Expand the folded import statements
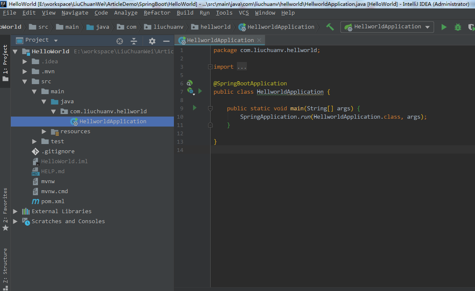The width and height of the screenshot is (475, 291). coord(210,67)
